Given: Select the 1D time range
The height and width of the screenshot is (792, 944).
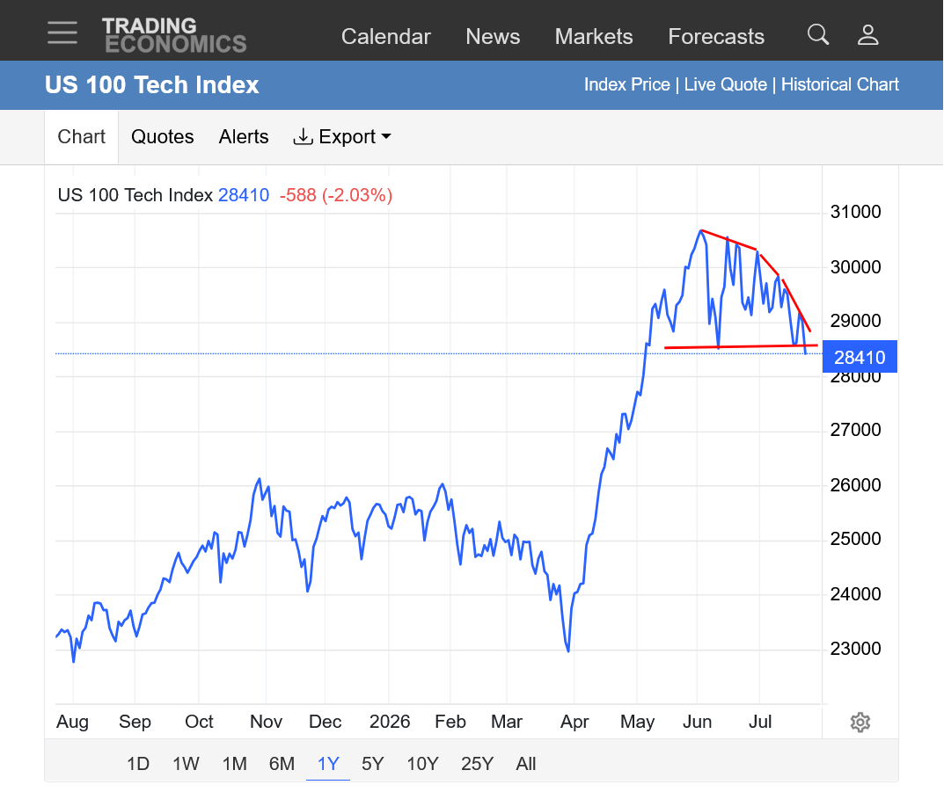Looking at the screenshot, I should point(138,764).
